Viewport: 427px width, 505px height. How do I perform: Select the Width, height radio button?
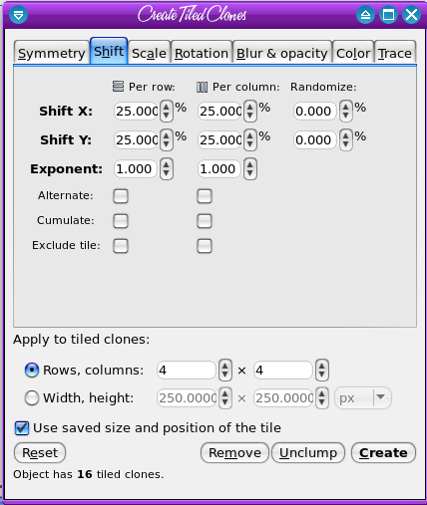(32, 397)
